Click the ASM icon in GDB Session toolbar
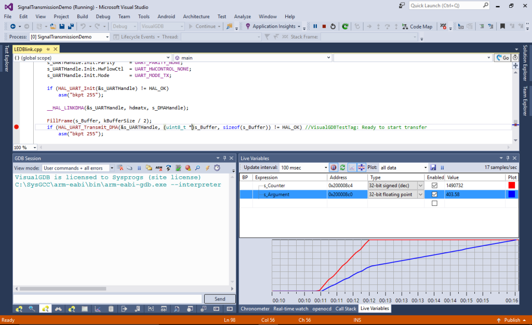 pos(159,168)
